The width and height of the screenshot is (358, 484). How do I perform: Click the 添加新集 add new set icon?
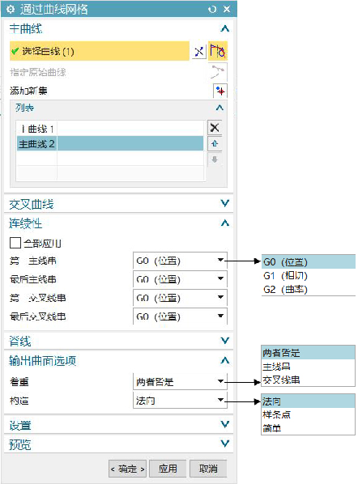pos(220,91)
